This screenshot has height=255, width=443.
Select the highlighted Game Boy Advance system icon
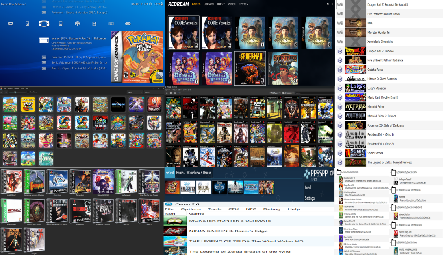(x=44, y=24)
